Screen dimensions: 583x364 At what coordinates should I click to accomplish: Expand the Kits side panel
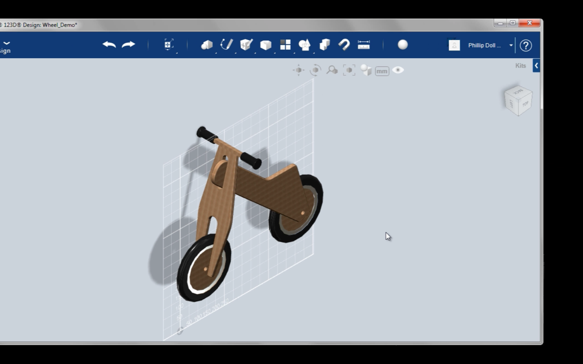coord(536,66)
